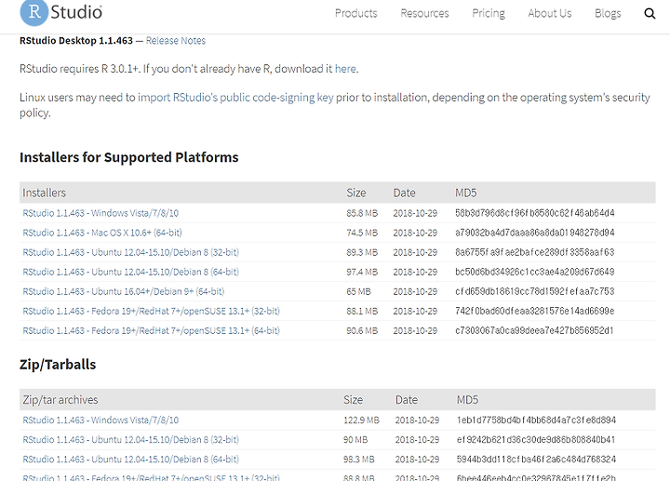Viewport: 670px width, 481px height.
Task: Click the MD5 hash starting 742f0bad
Action: pyautogui.click(x=534, y=311)
